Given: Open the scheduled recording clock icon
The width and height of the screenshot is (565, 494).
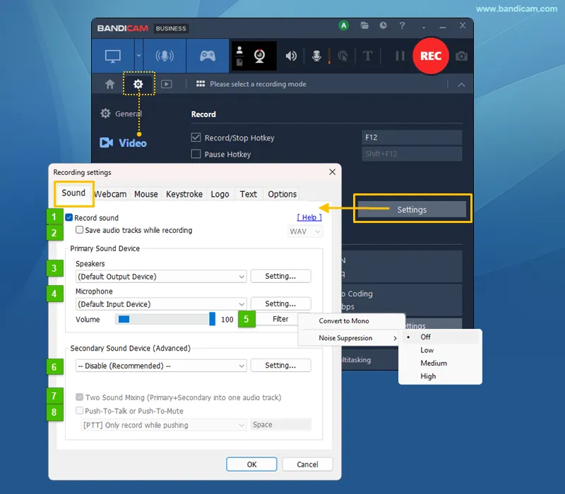Looking at the screenshot, I should point(383,25).
